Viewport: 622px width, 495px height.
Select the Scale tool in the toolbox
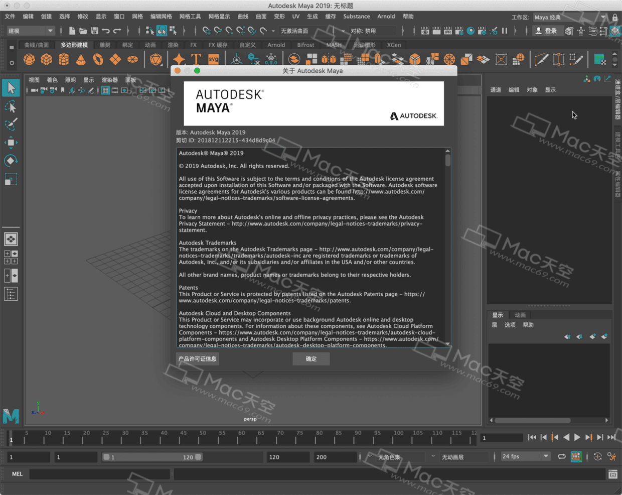(11, 179)
